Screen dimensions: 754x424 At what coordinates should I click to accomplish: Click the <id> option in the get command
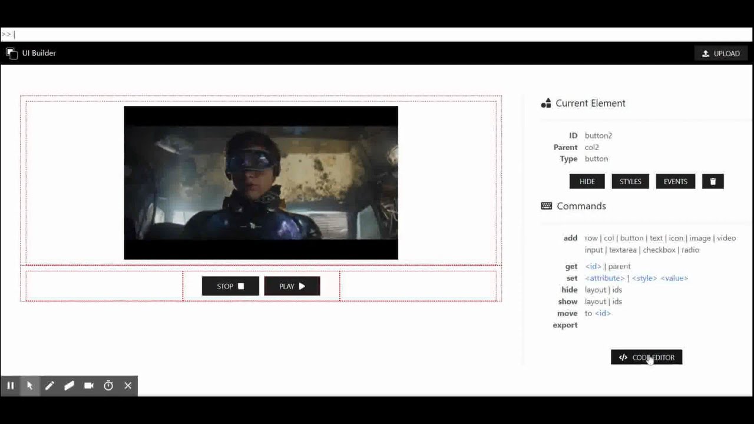coord(593,266)
